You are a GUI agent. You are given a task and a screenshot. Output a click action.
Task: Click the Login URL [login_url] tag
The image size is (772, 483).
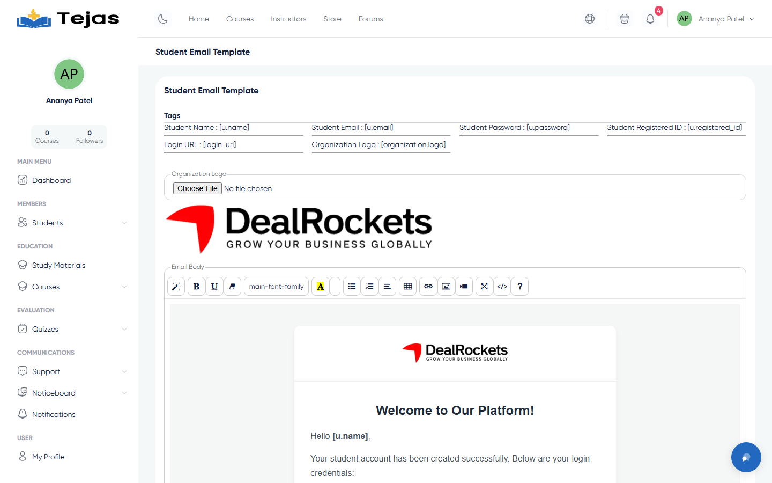pyautogui.click(x=200, y=145)
